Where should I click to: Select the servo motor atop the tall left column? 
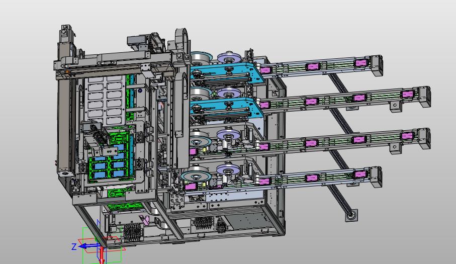[x=65, y=34]
